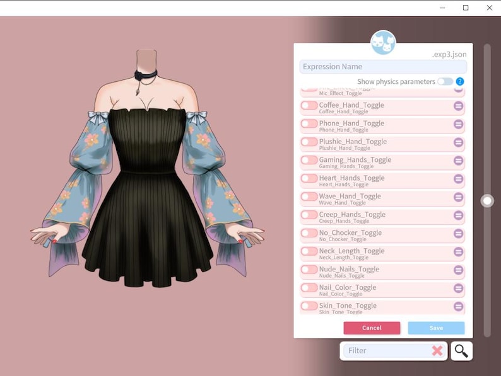Click the magnifying glass search button
Viewport: 501px width, 376px height.
[461, 351]
